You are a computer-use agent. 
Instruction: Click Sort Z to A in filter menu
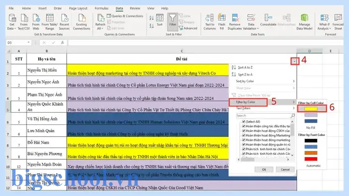pos(245,75)
